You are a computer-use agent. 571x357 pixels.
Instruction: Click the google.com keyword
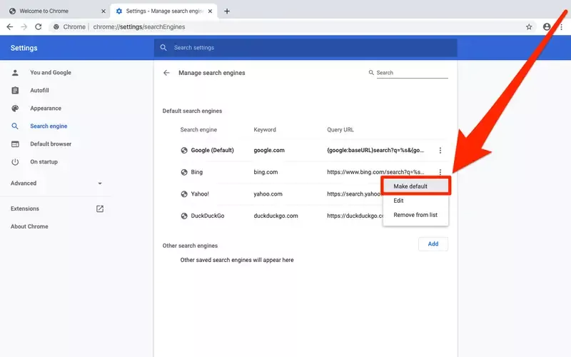[269, 150]
